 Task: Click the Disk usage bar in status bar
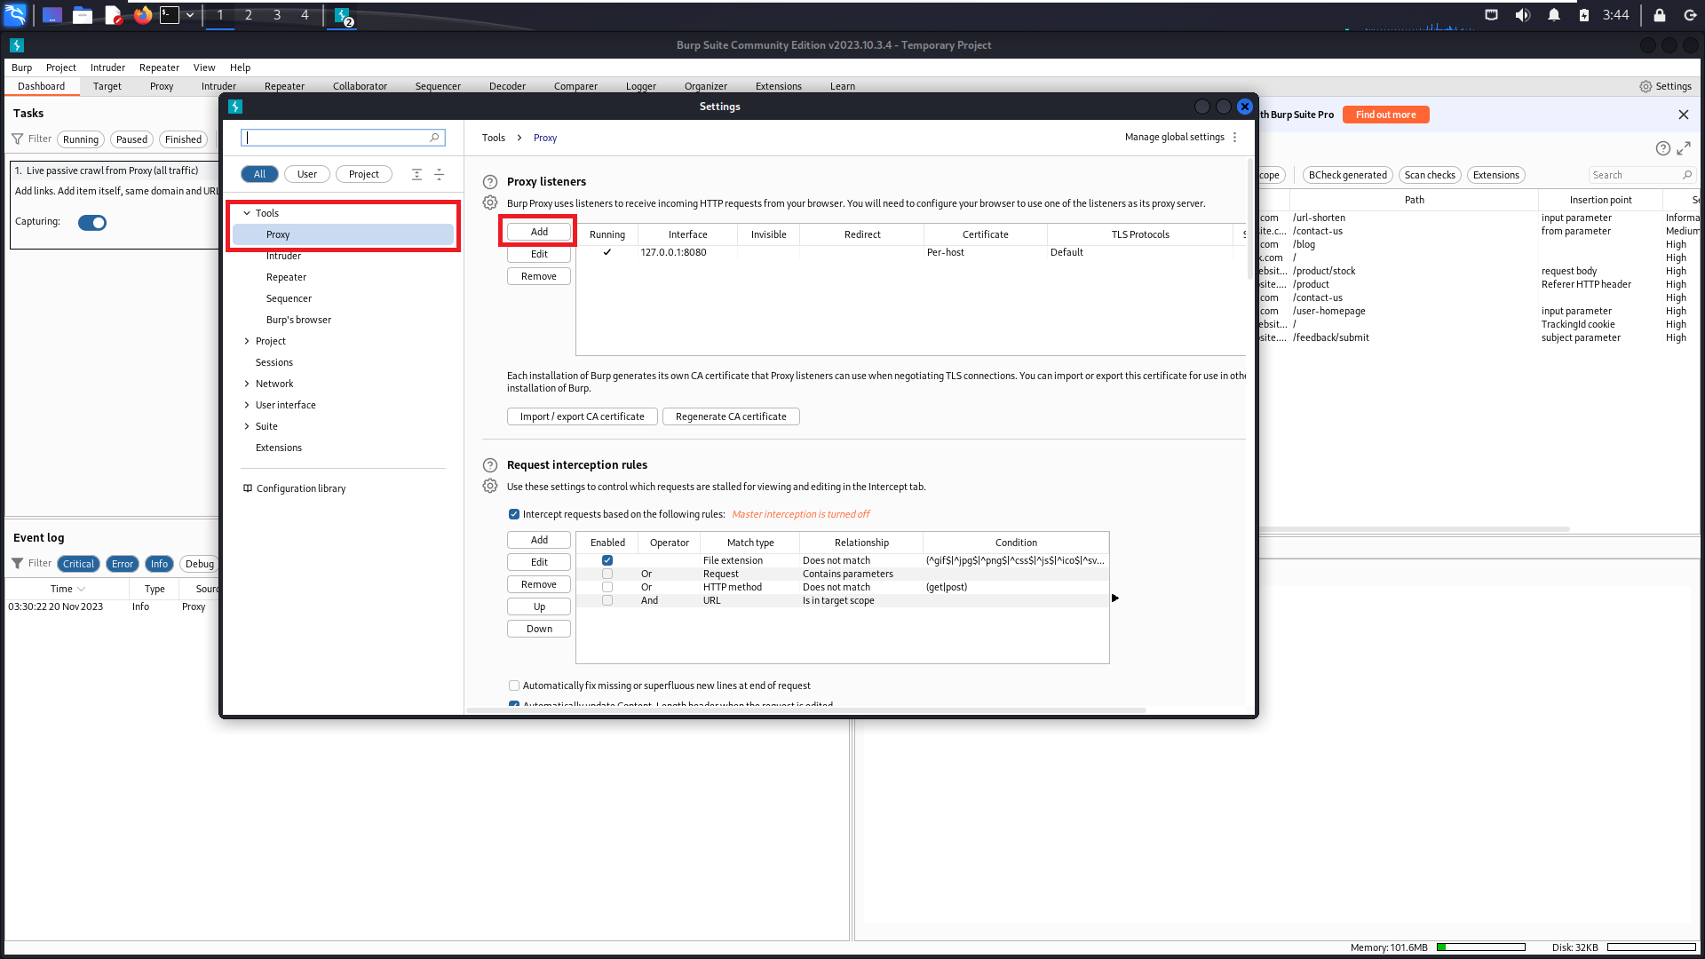click(x=1651, y=947)
